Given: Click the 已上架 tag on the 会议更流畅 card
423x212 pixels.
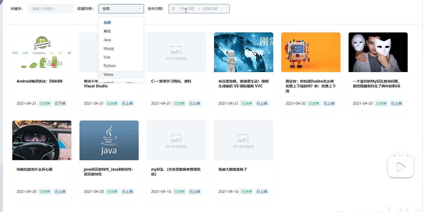Looking at the screenshot, I should 262,103.
